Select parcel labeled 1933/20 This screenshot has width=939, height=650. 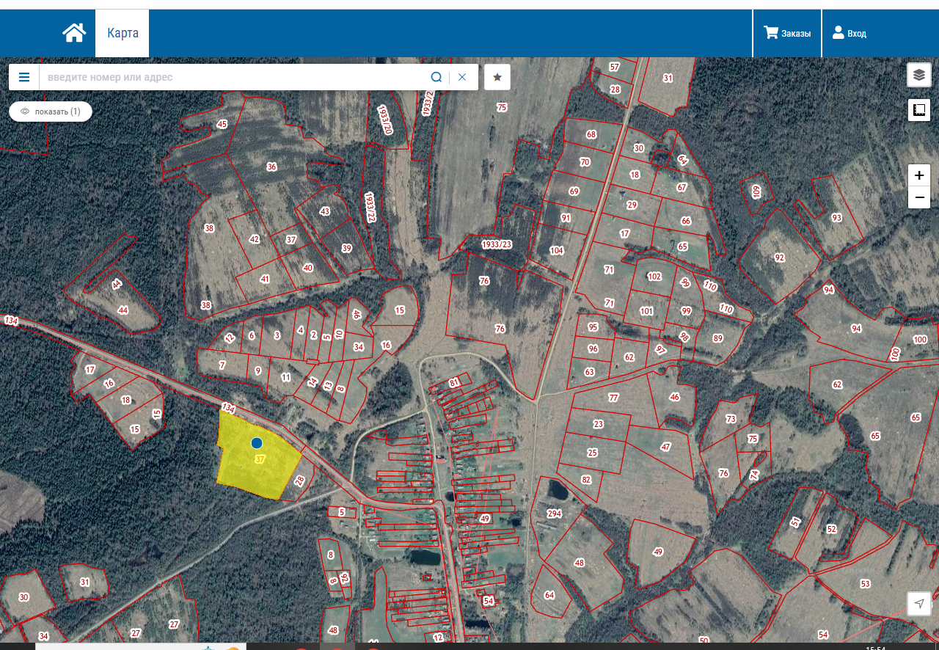(384, 120)
